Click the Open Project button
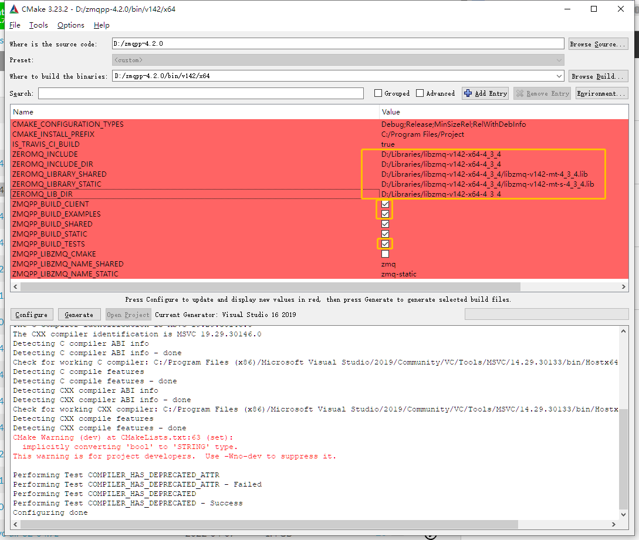 [x=129, y=315]
